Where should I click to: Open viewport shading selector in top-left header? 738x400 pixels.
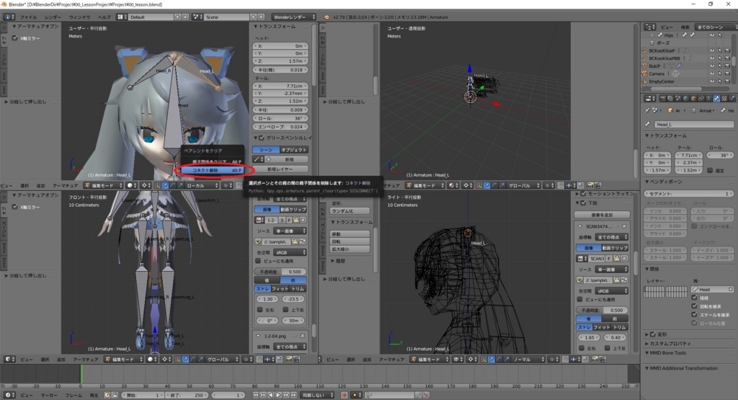click(132, 185)
